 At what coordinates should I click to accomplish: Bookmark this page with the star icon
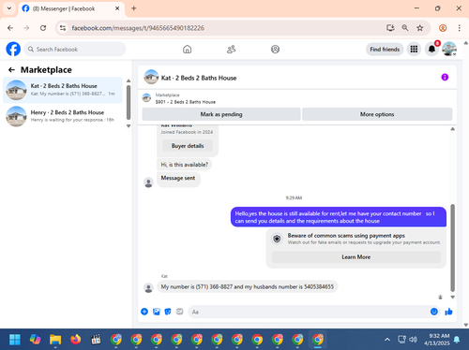coord(420,28)
